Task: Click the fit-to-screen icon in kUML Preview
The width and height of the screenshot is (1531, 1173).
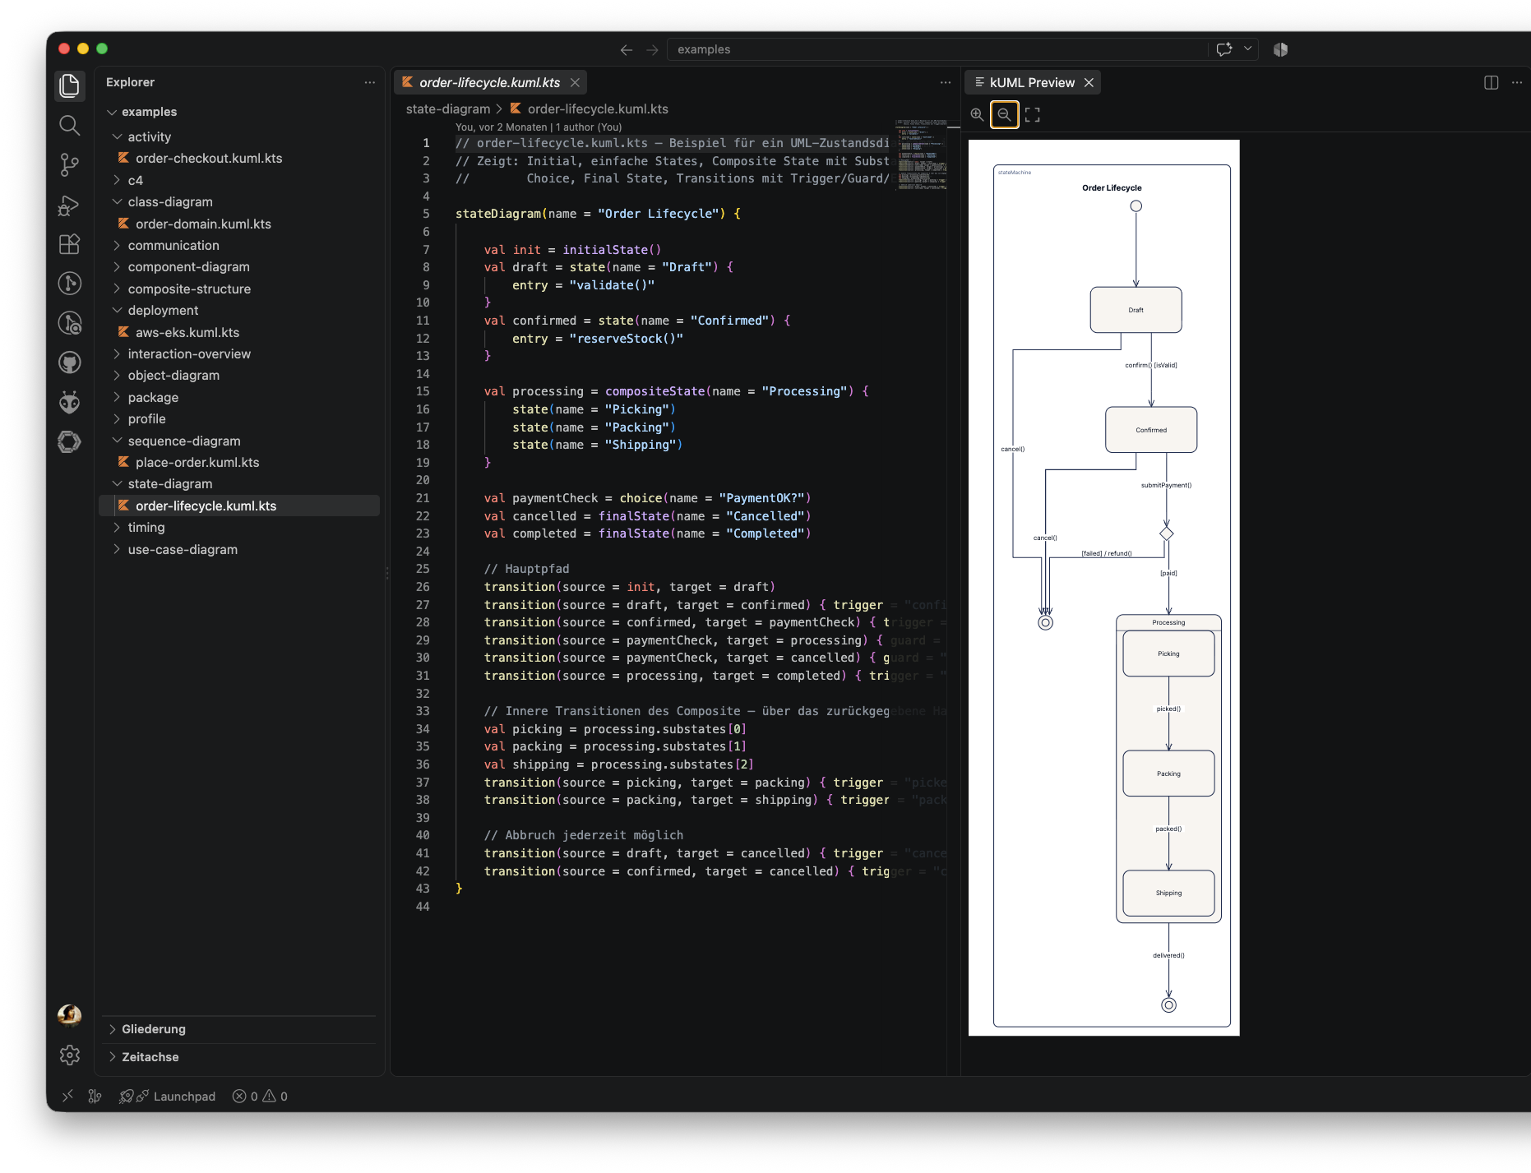Action: [1033, 115]
